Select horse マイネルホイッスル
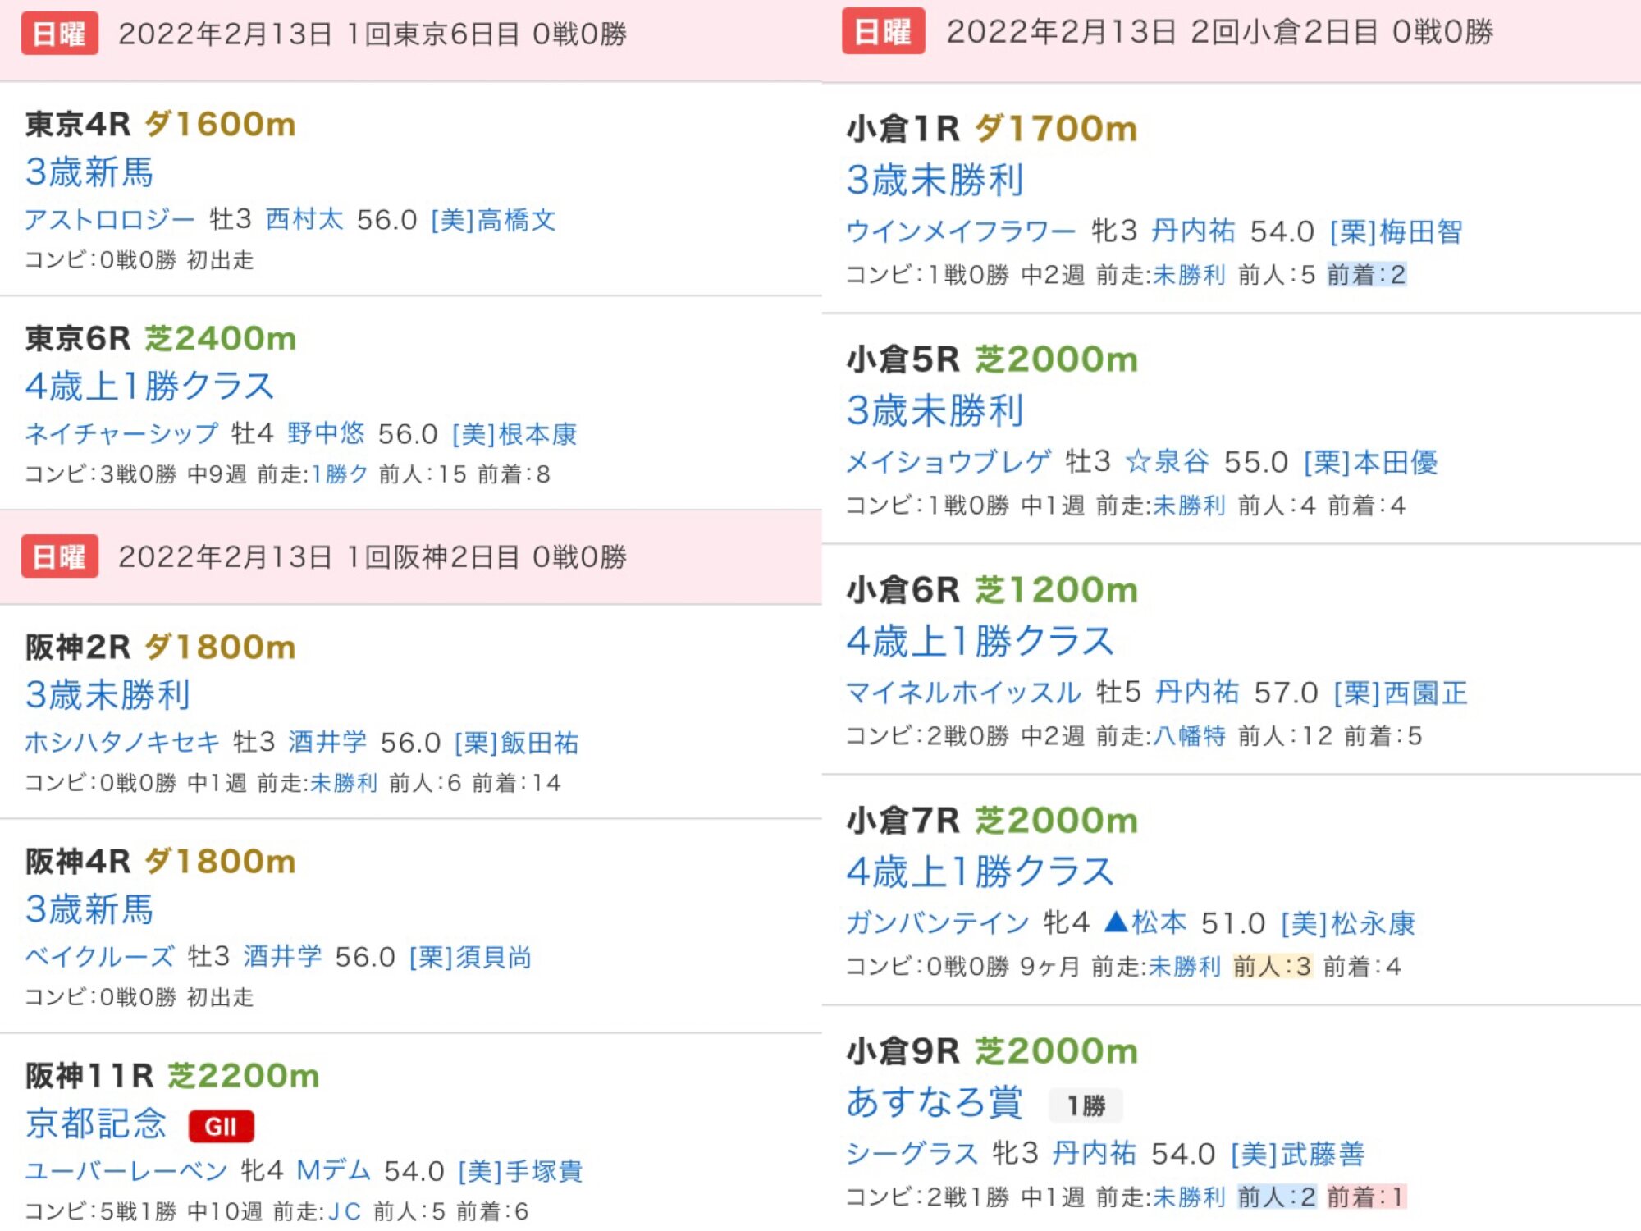Viewport: 1641px width, 1231px height. coord(963,693)
